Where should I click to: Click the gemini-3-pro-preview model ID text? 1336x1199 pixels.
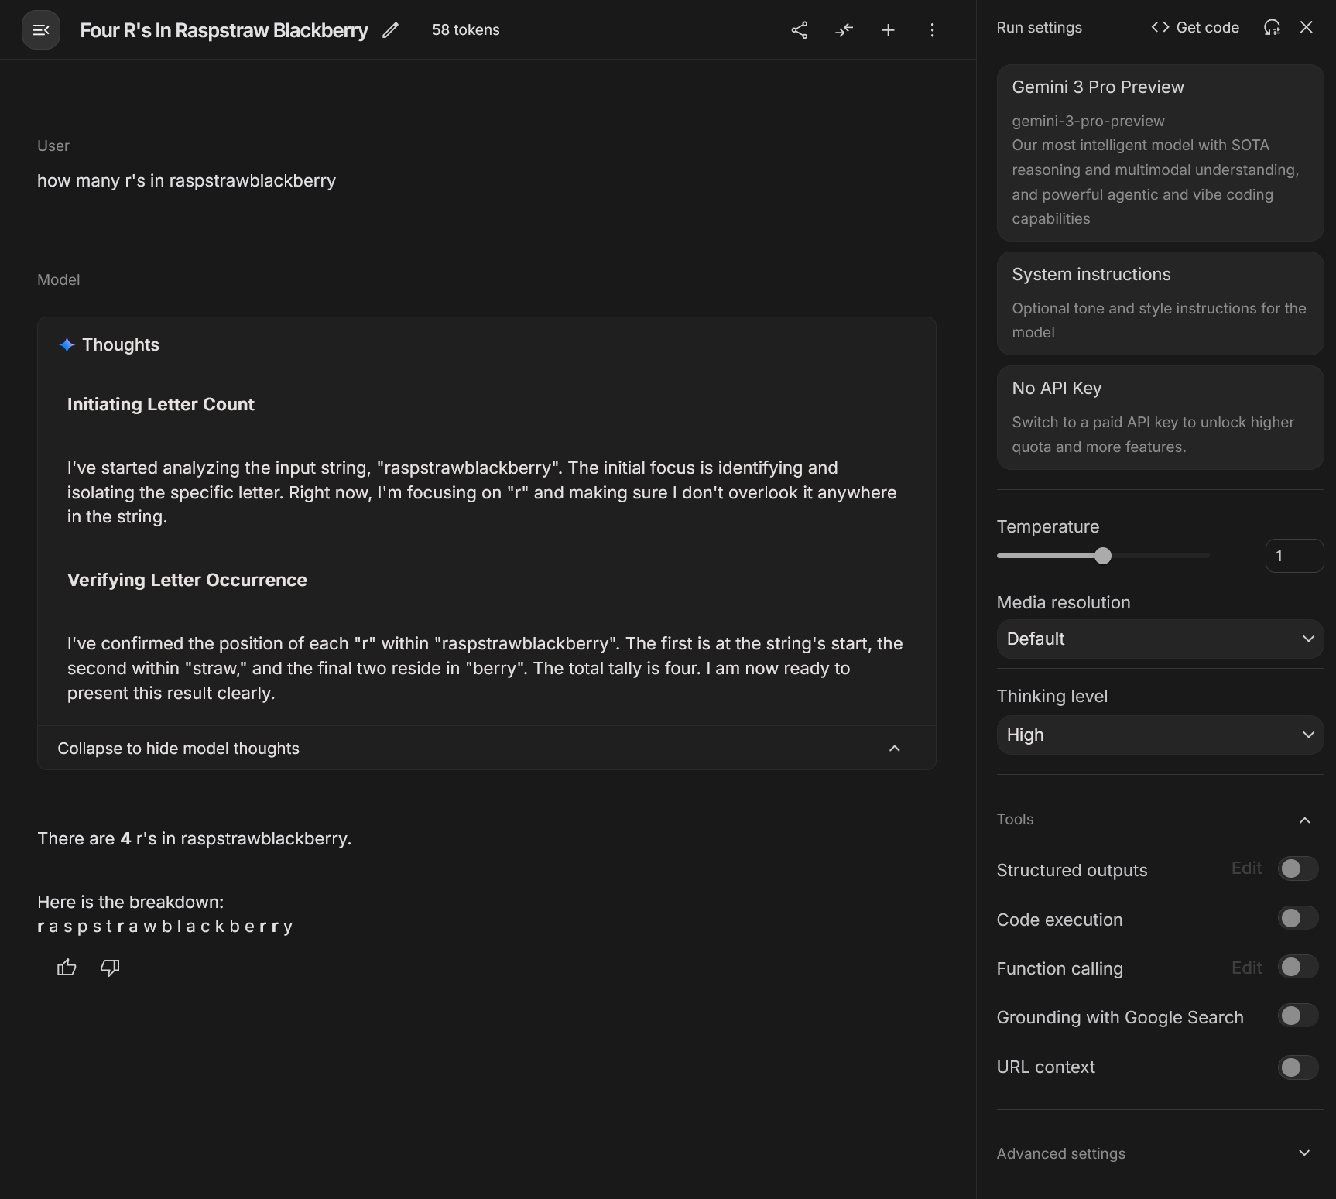(x=1088, y=121)
